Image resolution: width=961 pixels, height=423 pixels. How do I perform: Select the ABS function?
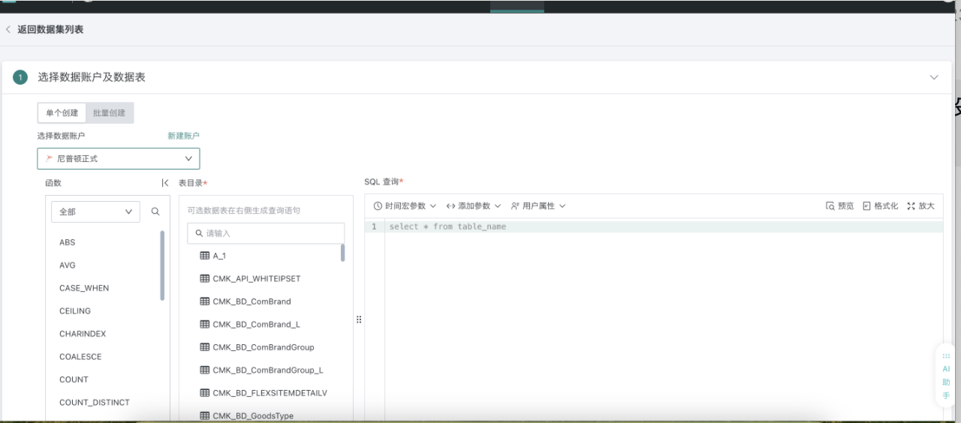[68, 242]
